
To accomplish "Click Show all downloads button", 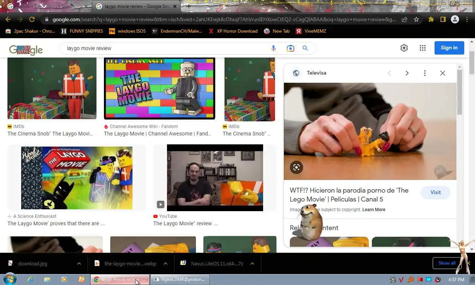I will coord(447,263).
